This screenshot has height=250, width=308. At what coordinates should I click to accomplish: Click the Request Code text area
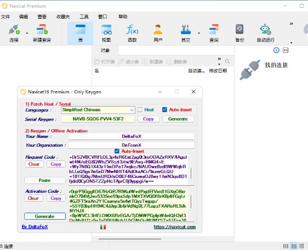pyautogui.click(x=128, y=169)
